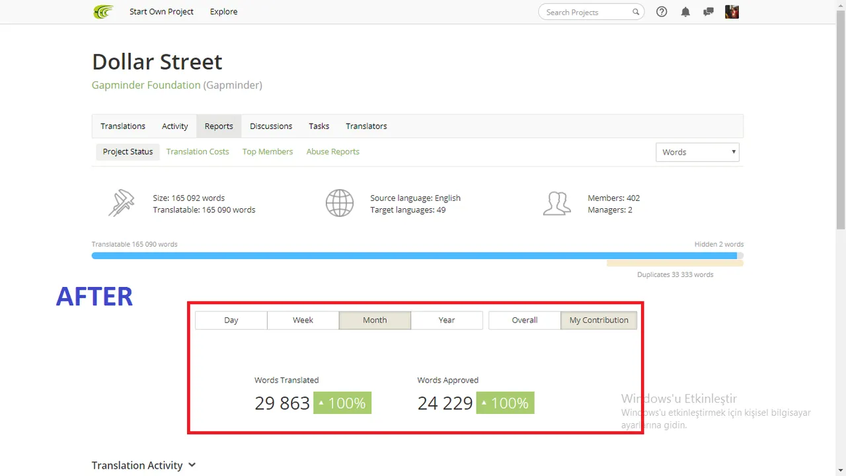This screenshot has width=846, height=476.
Task: Open the notifications bell icon
Action: click(685, 12)
